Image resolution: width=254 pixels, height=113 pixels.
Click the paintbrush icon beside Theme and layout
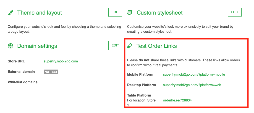pyautogui.click(x=11, y=13)
